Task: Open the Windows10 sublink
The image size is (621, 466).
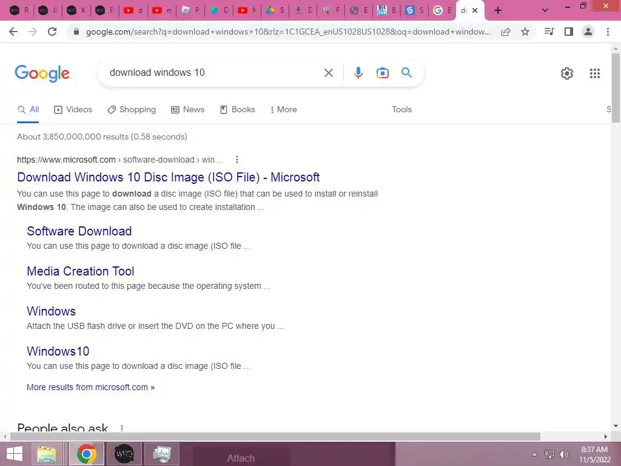Action: point(58,351)
